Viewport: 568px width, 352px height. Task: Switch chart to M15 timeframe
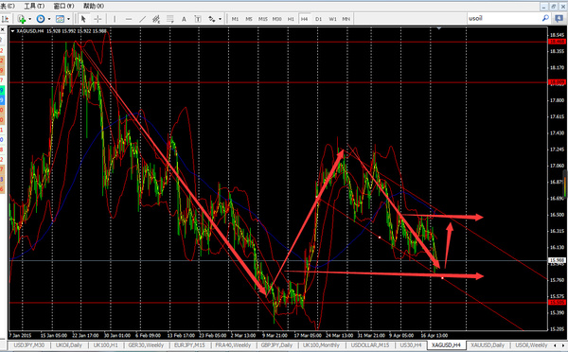262,19
